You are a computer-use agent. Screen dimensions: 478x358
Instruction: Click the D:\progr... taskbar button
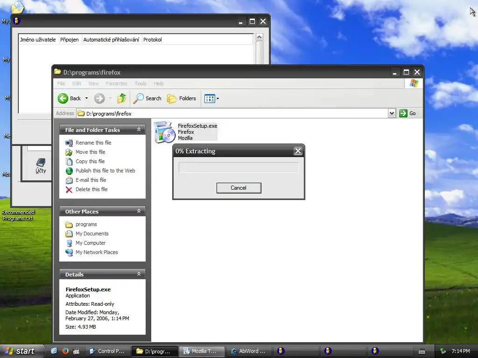click(x=154, y=351)
